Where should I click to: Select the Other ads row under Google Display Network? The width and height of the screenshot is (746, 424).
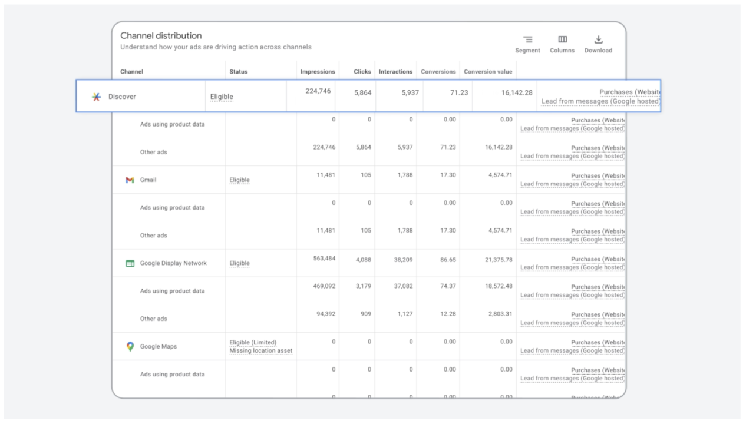[x=155, y=318]
